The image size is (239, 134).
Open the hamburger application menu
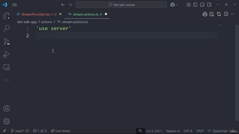15,5
